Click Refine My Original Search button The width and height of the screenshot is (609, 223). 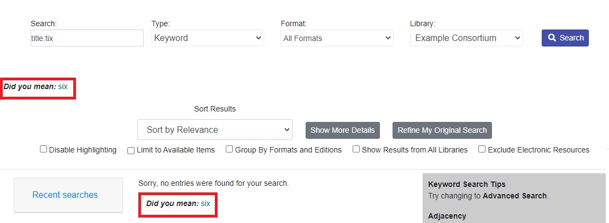click(x=442, y=130)
